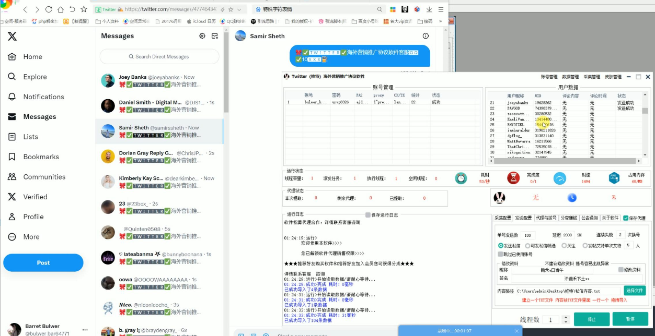Select the 关注 radio option

click(564, 245)
